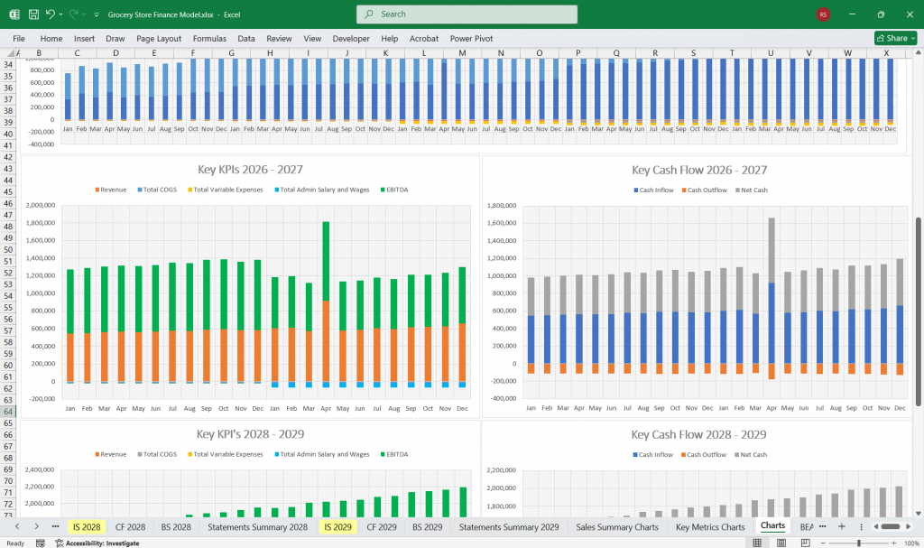Expand the Share button dropdown
The width and height of the screenshot is (924, 548).
tap(911, 39)
